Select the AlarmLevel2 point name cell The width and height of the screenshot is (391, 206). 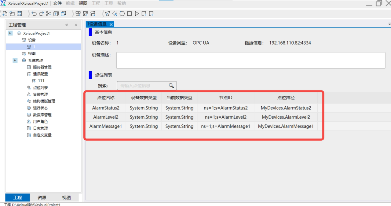coord(106,117)
